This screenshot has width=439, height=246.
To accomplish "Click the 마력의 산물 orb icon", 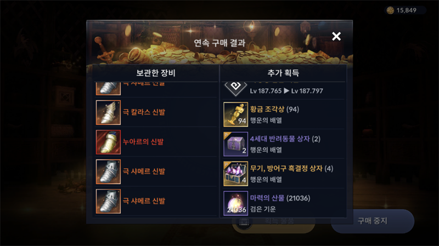I will point(236,203).
